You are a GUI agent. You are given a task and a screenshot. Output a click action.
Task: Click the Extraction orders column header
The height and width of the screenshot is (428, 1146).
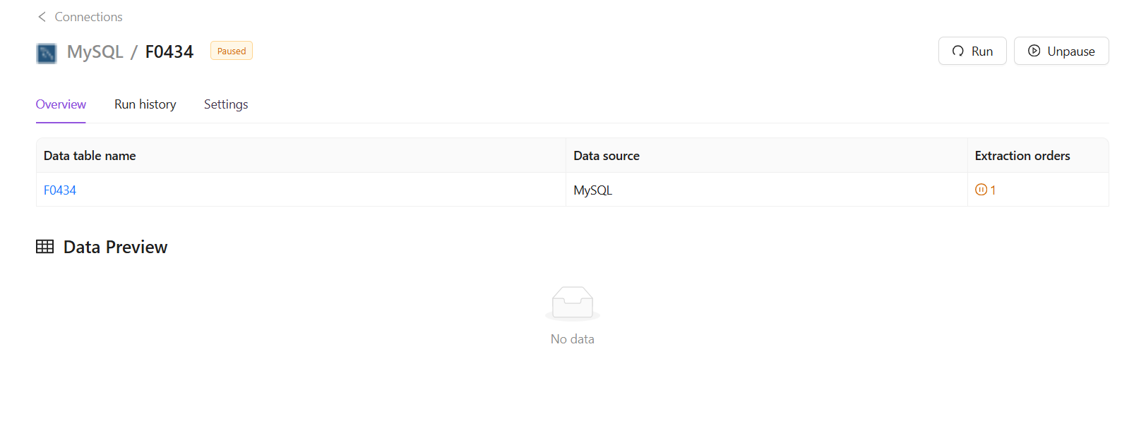tap(1022, 156)
